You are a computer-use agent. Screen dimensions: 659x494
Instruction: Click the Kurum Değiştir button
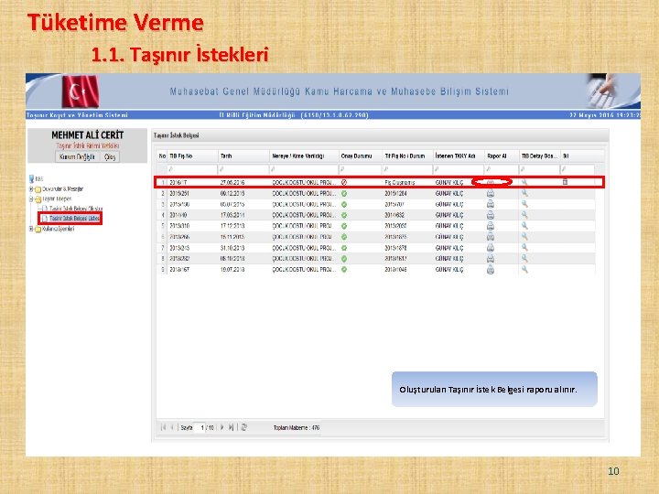pyautogui.click(x=77, y=156)
